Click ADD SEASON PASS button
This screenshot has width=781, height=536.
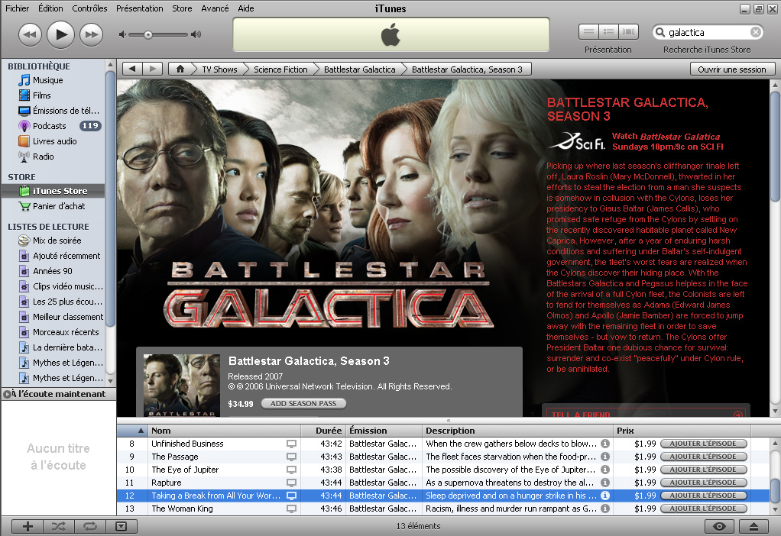303,404
